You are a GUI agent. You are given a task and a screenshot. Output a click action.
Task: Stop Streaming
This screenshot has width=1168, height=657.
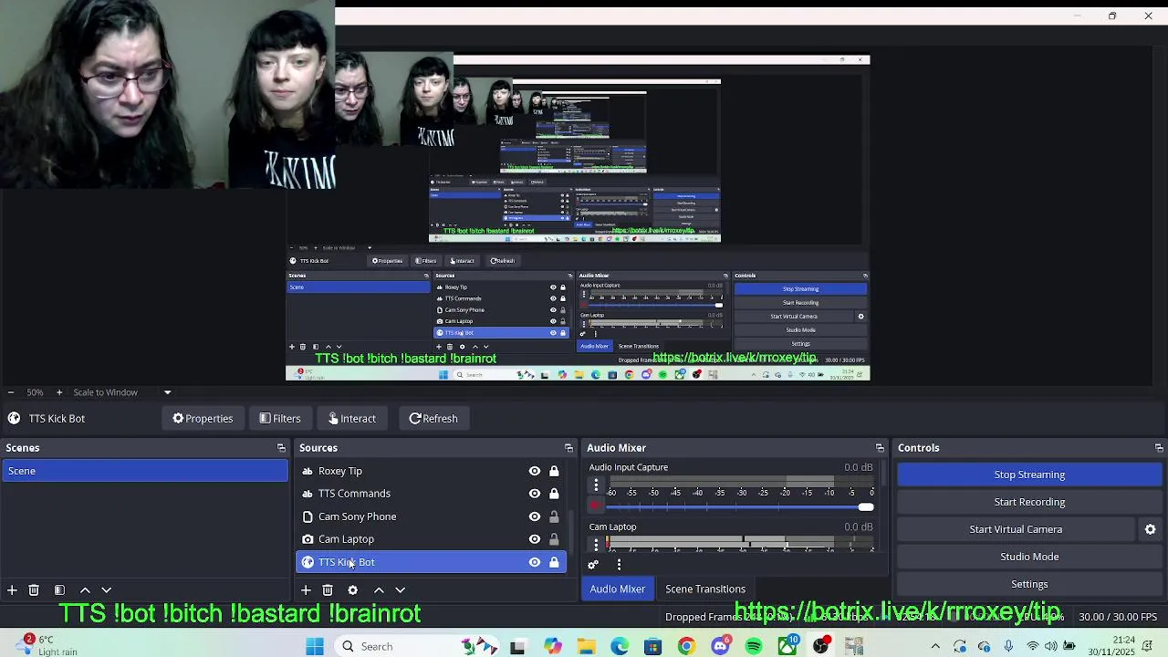click(1029, 474)
